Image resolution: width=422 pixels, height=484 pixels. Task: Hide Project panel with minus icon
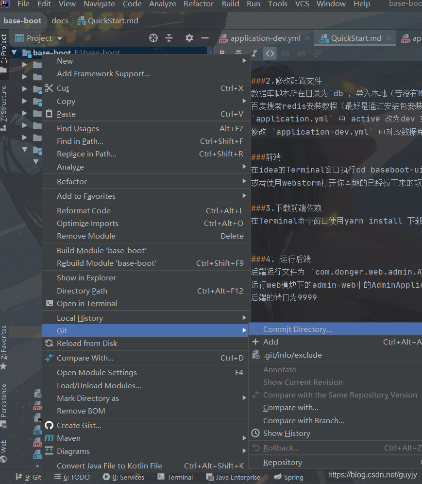[205, 38]
